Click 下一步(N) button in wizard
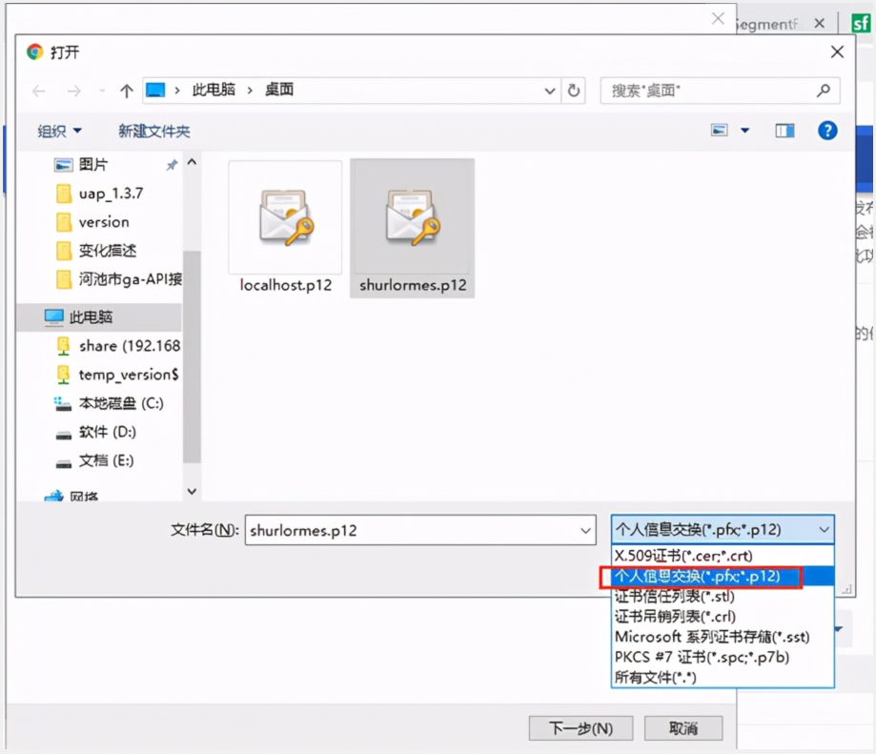876x754 pixels. [x=581, y=728]
